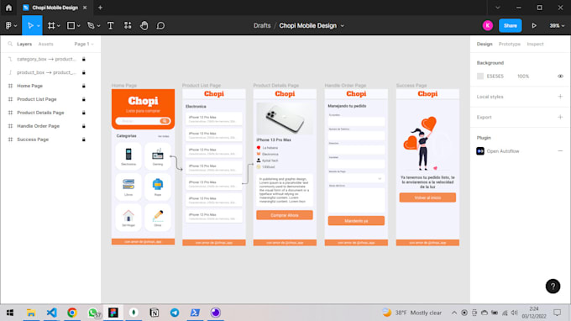Screen dimensions: 571x321
Task: Present prototype with play icon
Action: 534,25
